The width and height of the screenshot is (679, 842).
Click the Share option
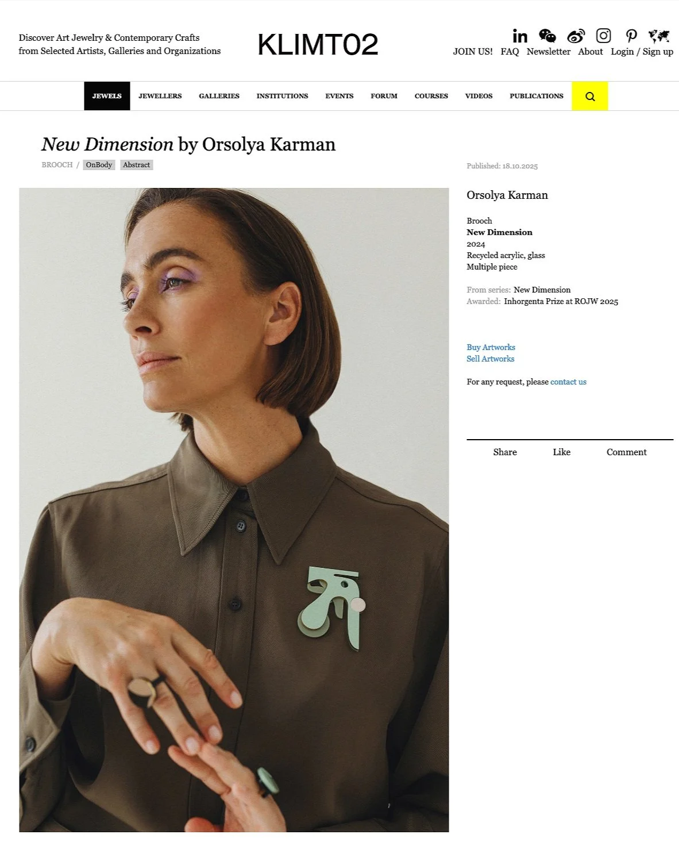(x=505, y=452)
